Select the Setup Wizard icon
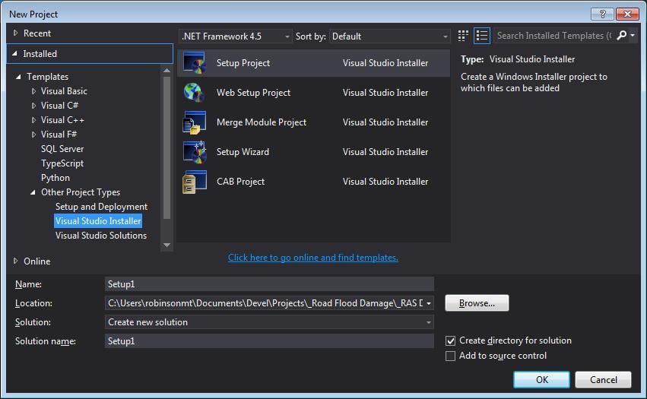This screenshot has height=399, width=647. [x=195, y=152]
